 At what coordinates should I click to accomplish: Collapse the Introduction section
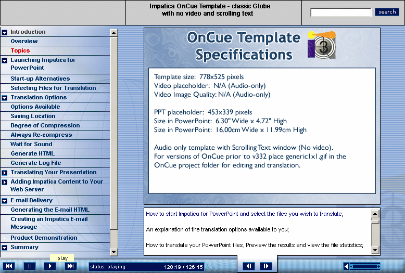(4, 33)
